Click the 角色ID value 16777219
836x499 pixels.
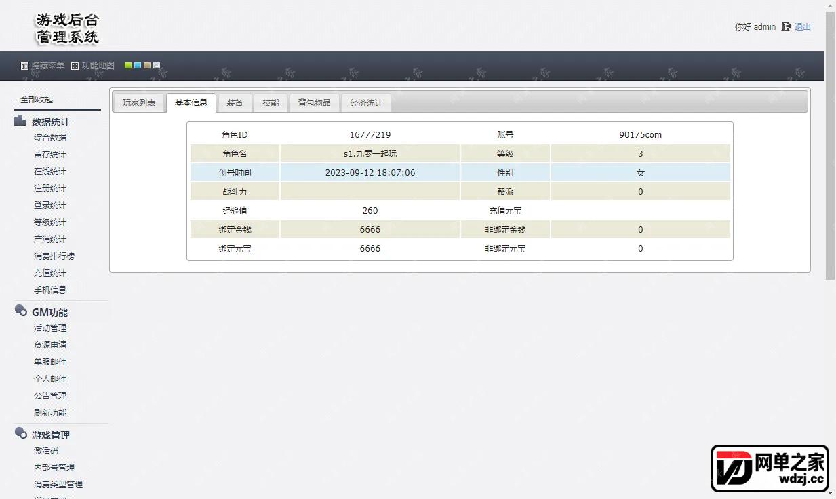[x=370, y=135]
